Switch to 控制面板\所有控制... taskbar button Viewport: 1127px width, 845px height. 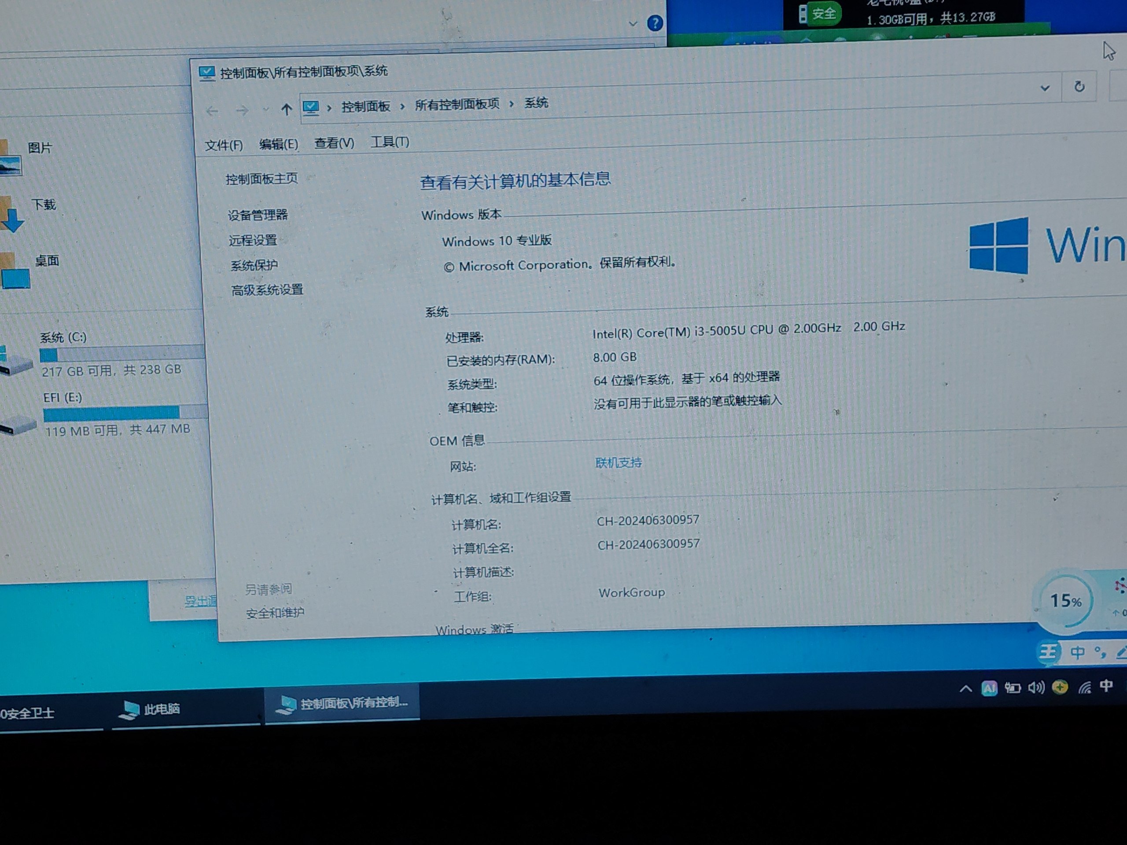[x=342, y=704]
